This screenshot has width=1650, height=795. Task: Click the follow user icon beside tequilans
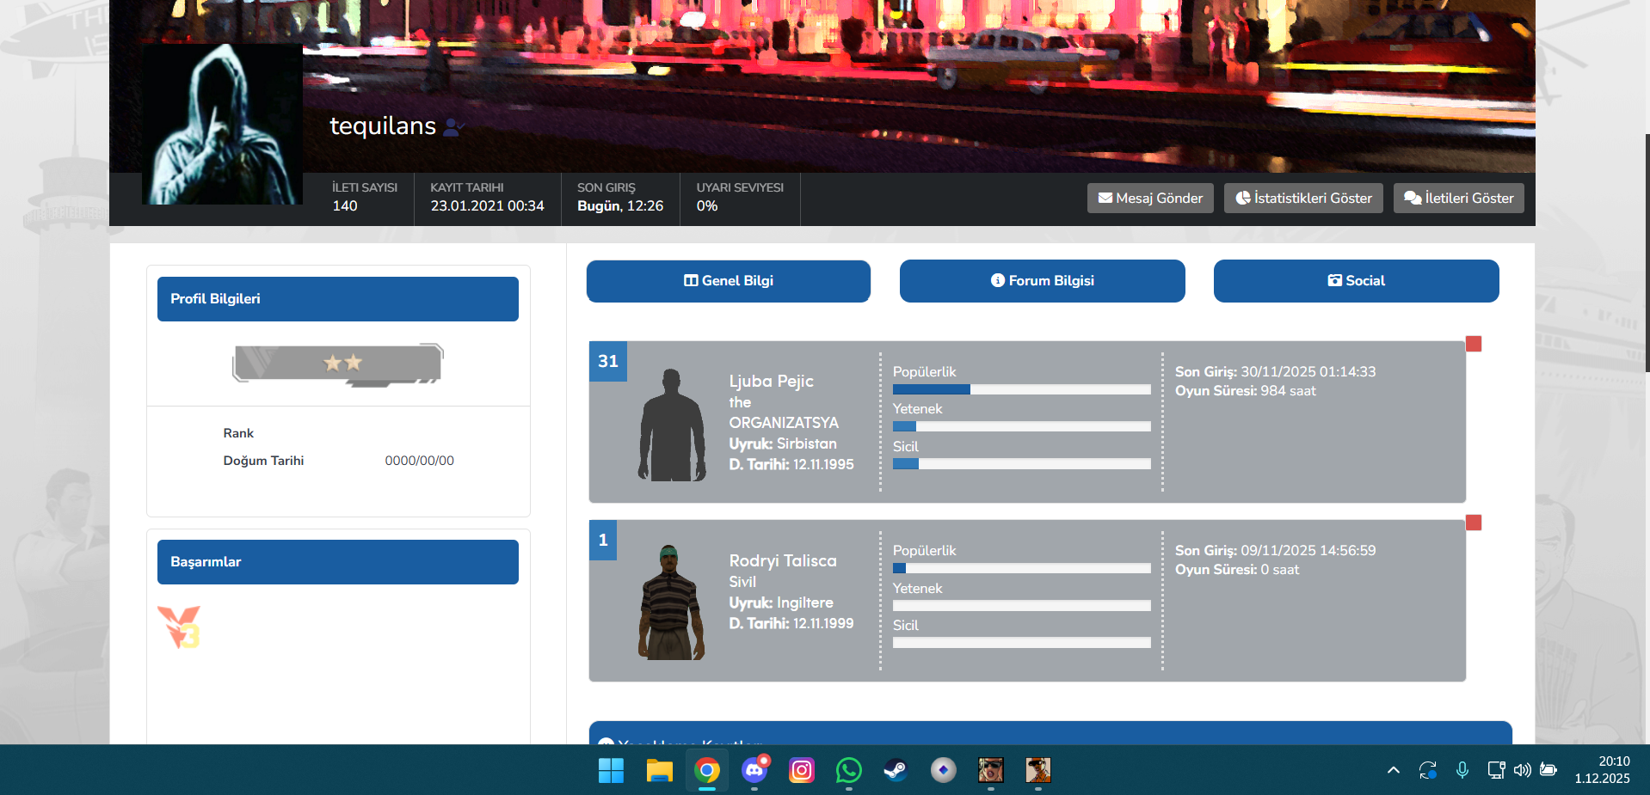click(x=453, y=127)
